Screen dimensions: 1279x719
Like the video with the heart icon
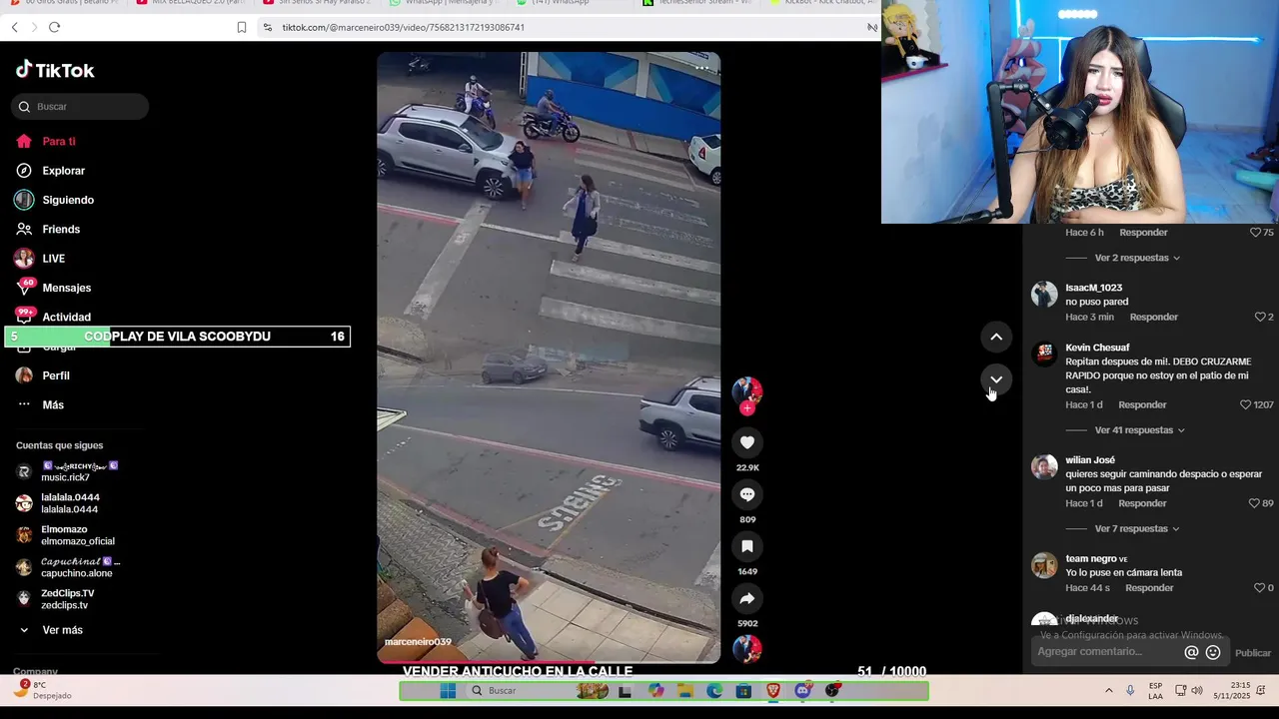pyautogui.click(x=747, y=442)
